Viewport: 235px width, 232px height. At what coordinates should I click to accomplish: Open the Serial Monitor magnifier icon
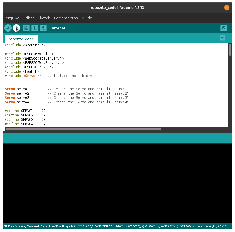tap(224, 28)
